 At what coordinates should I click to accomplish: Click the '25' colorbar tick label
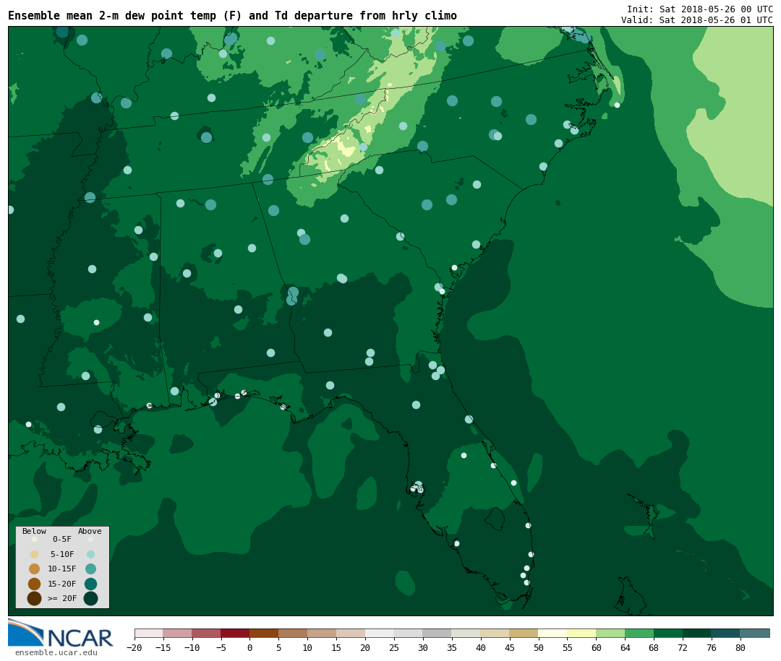point(394,647)
